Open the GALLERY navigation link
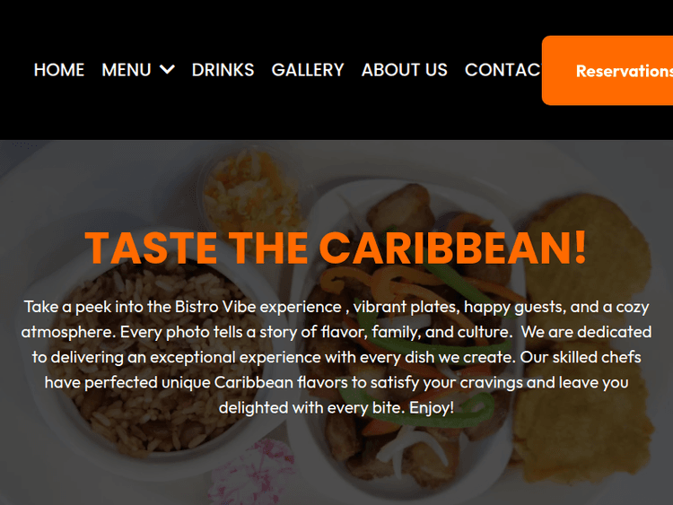This screenshot has width=673, height=505. pos(308,70)
